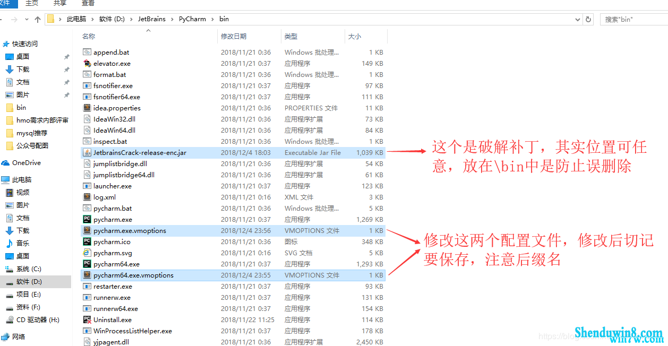Navigate to JetBrains in the breadcrumb
The width and height of the screenshot is (668, 346).
[152, 19]
